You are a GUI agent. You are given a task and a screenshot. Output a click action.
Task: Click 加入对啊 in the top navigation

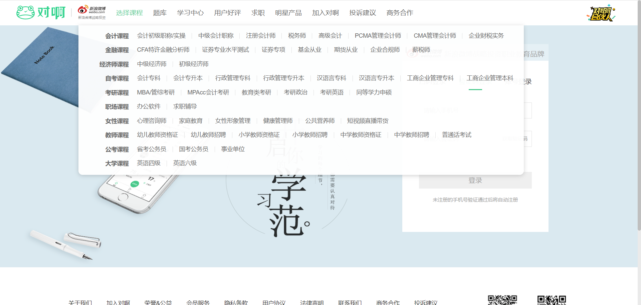(x=326, y=13)
